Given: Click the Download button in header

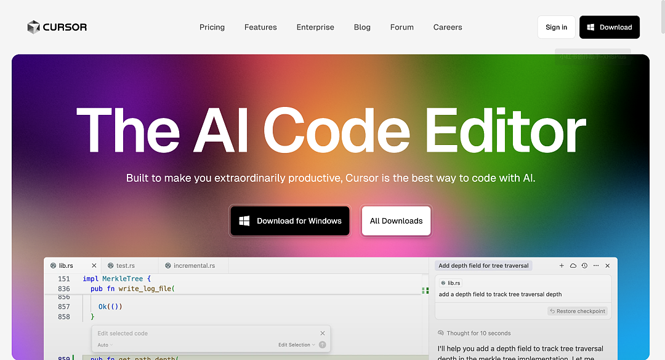Looking at the screenshot, I should [x=610, y=27].
